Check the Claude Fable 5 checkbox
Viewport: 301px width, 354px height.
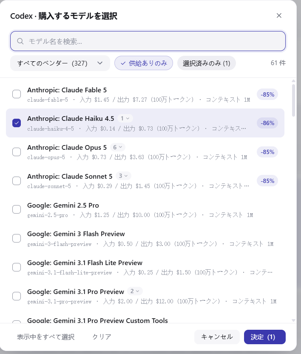click(17, 94)
